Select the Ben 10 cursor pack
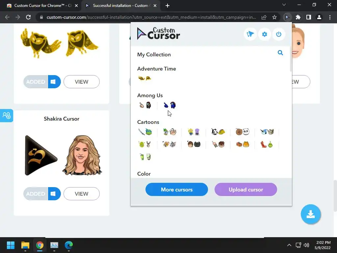337x253 pixels. (x=218, y=144)
